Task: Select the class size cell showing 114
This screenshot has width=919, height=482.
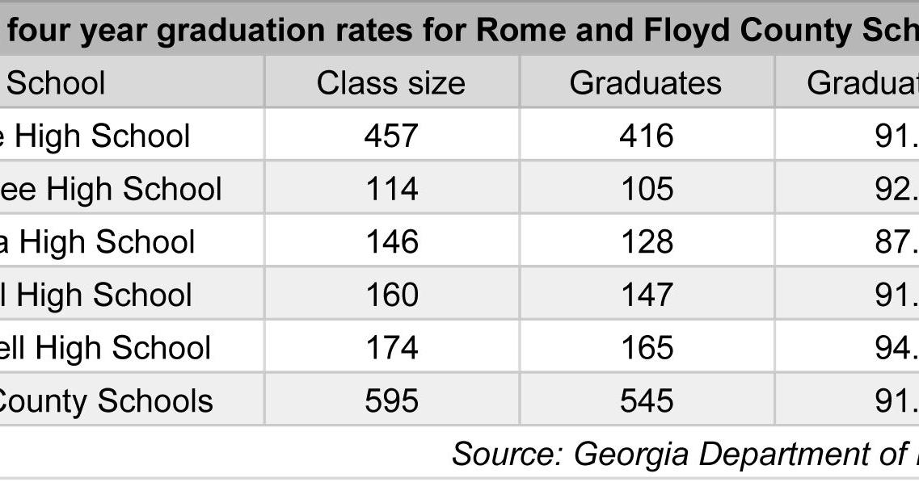Action: [391, 189]
